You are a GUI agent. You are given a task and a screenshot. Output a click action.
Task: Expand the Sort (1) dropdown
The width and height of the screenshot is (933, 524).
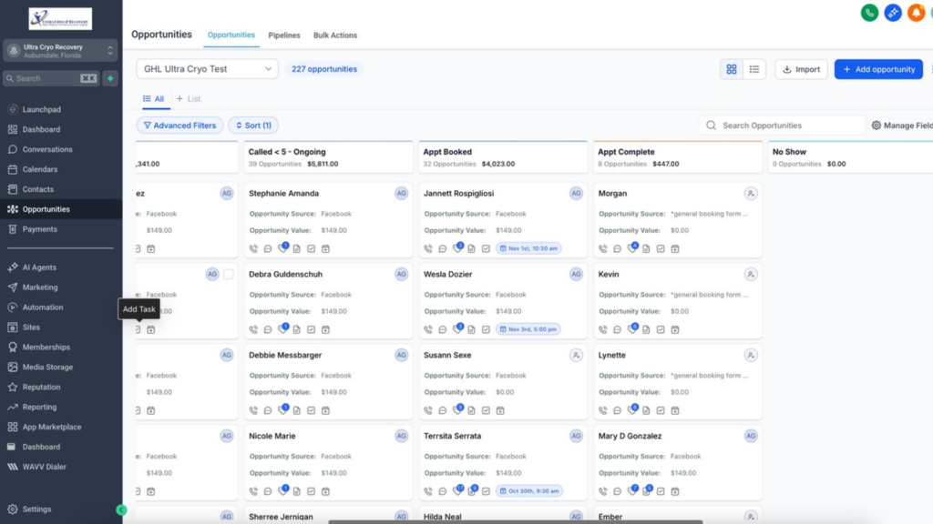tap(254, 125)
